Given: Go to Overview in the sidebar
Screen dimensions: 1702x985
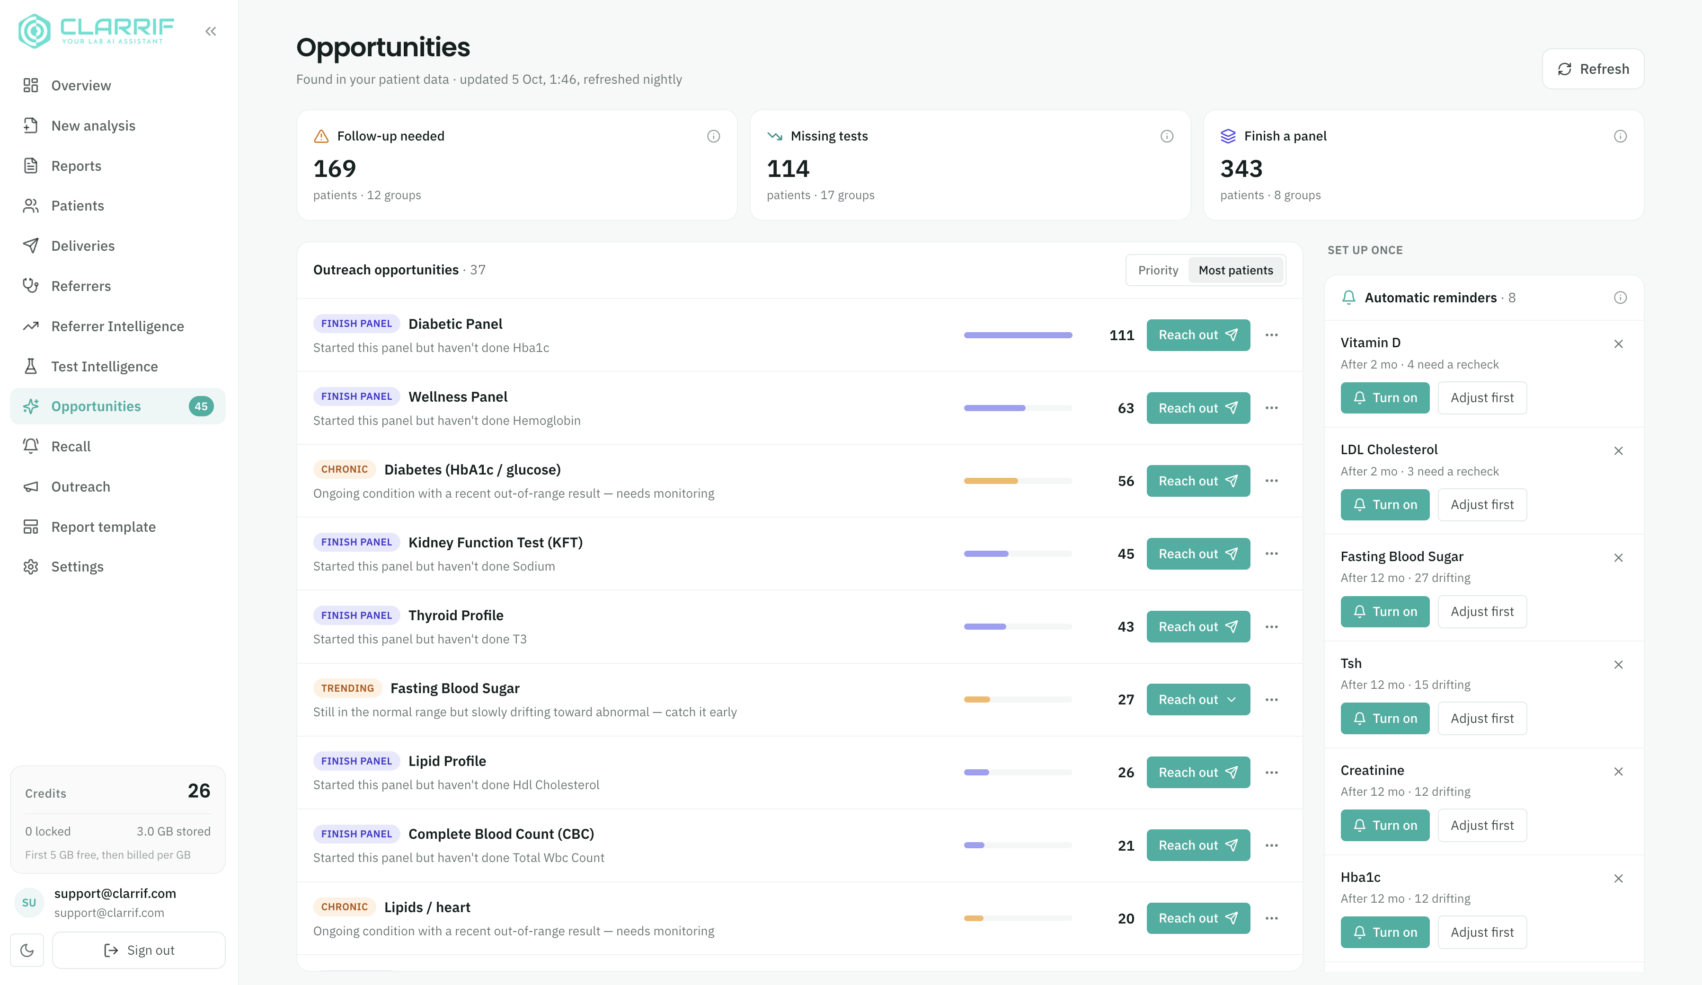Looking at the screenshot, I should [117, 86].
